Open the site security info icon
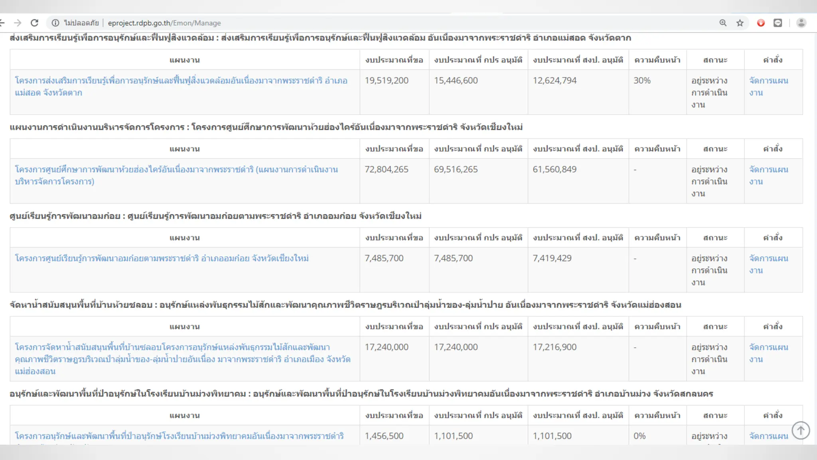Image resolution: width=817 pixels, height=460 pixels. click(x=55, y=23)
